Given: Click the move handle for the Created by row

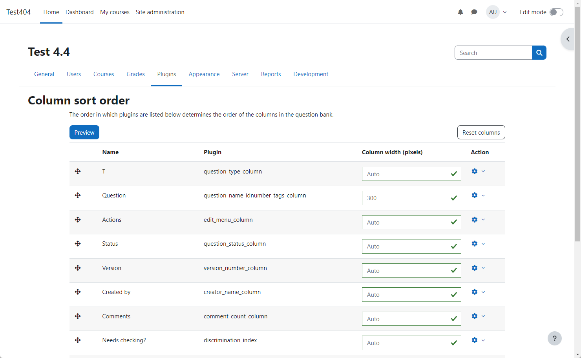Looking at the screenshot, I should click(78, 292).
